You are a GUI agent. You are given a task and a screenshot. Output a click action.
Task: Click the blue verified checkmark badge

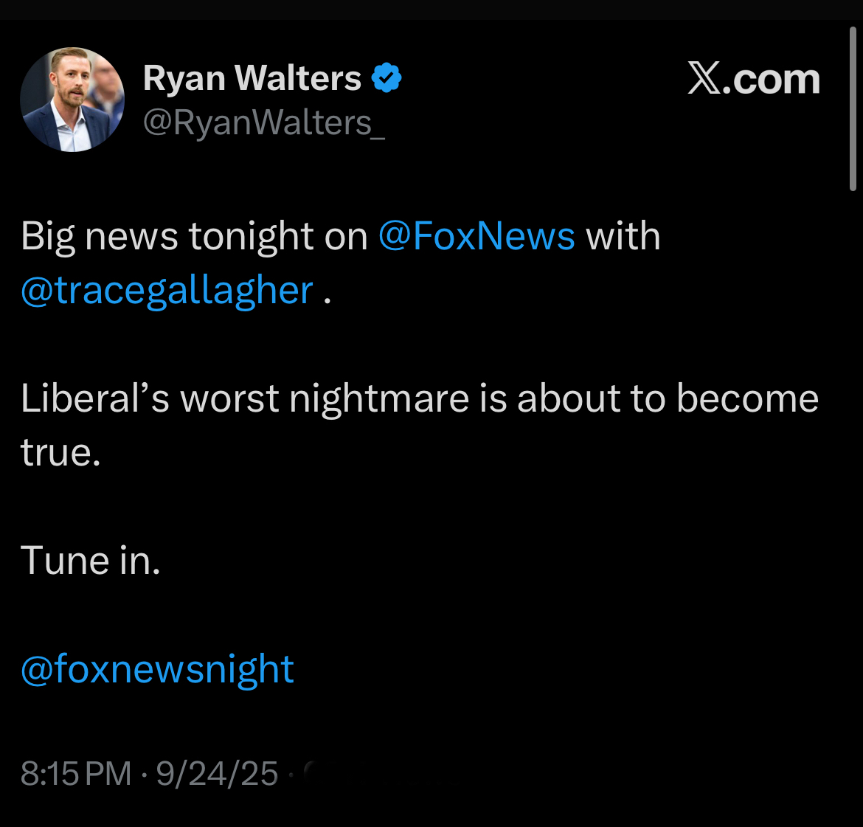387,78
